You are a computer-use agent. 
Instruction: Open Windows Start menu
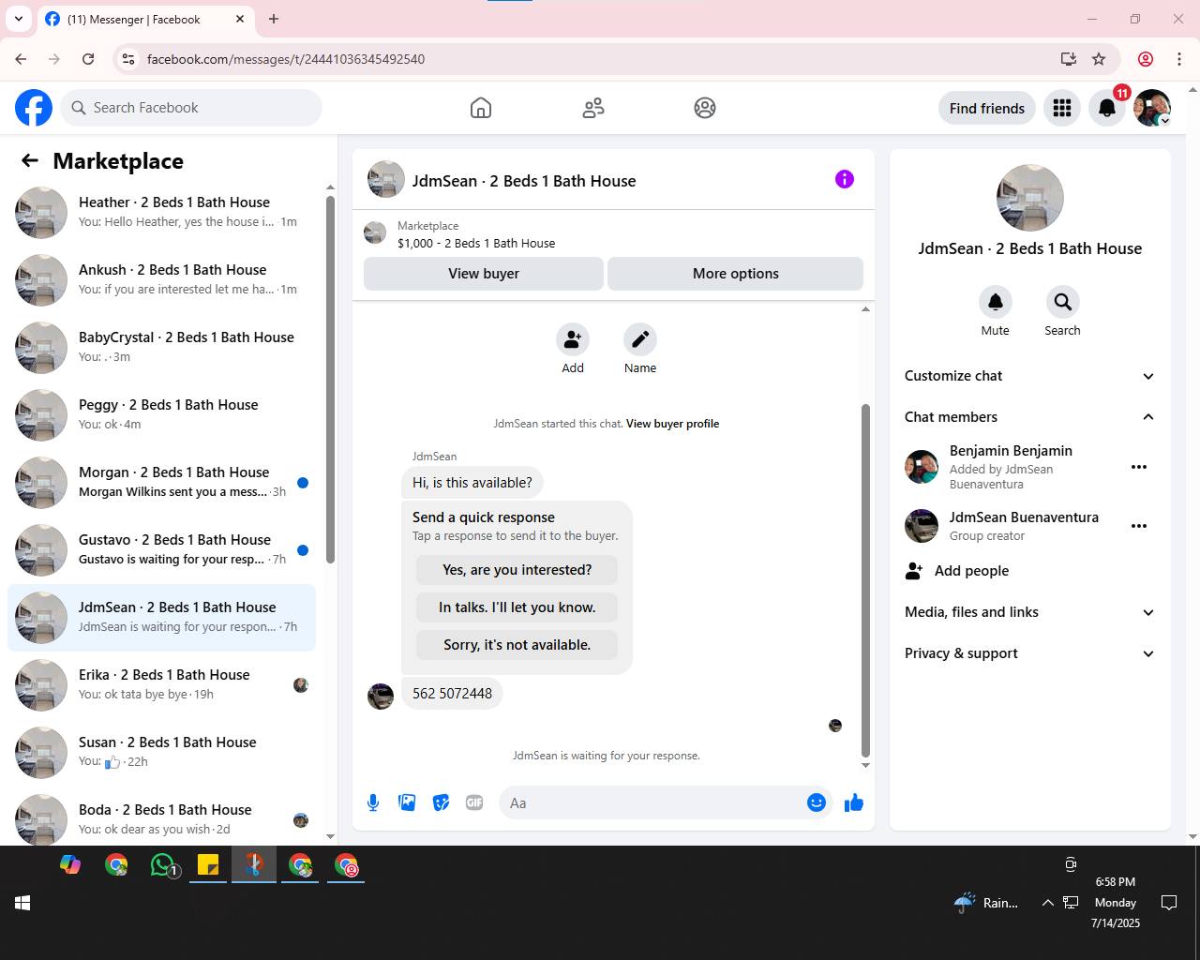pos(22,903)
